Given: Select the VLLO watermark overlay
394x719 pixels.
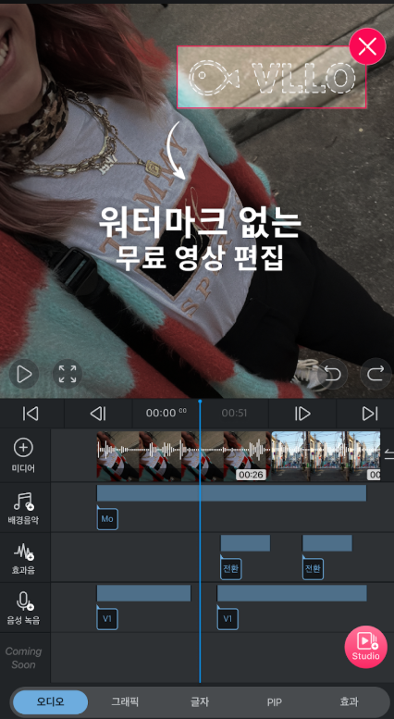Looking at the screenshot, I should coord(272,77).
